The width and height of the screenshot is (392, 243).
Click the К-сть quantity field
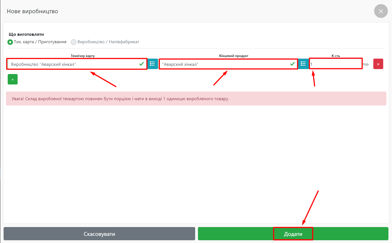coord(335,64)
